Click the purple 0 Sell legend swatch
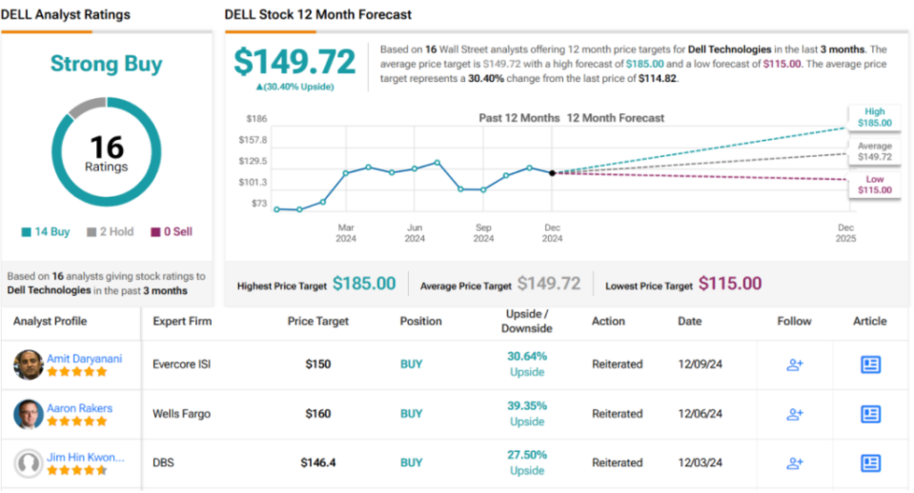Image resolution: width=914 pixels, height=493 pixels. coord(155,232)
